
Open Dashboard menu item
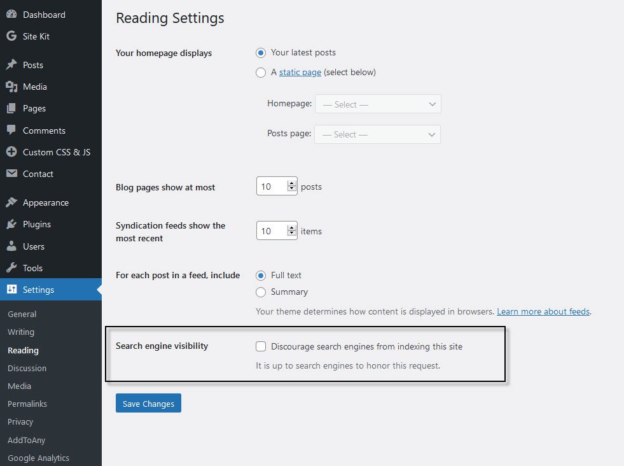[51, 15]
